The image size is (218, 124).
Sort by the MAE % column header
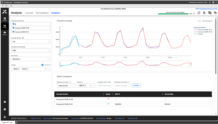(x=117, y=94)
